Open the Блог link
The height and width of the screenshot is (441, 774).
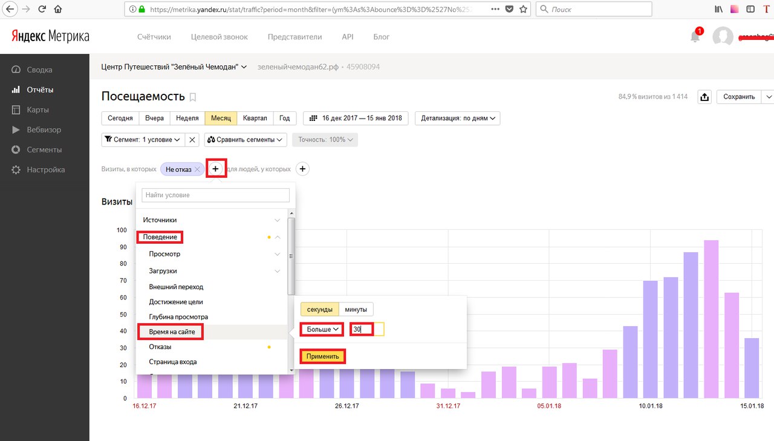coord(382,37)
